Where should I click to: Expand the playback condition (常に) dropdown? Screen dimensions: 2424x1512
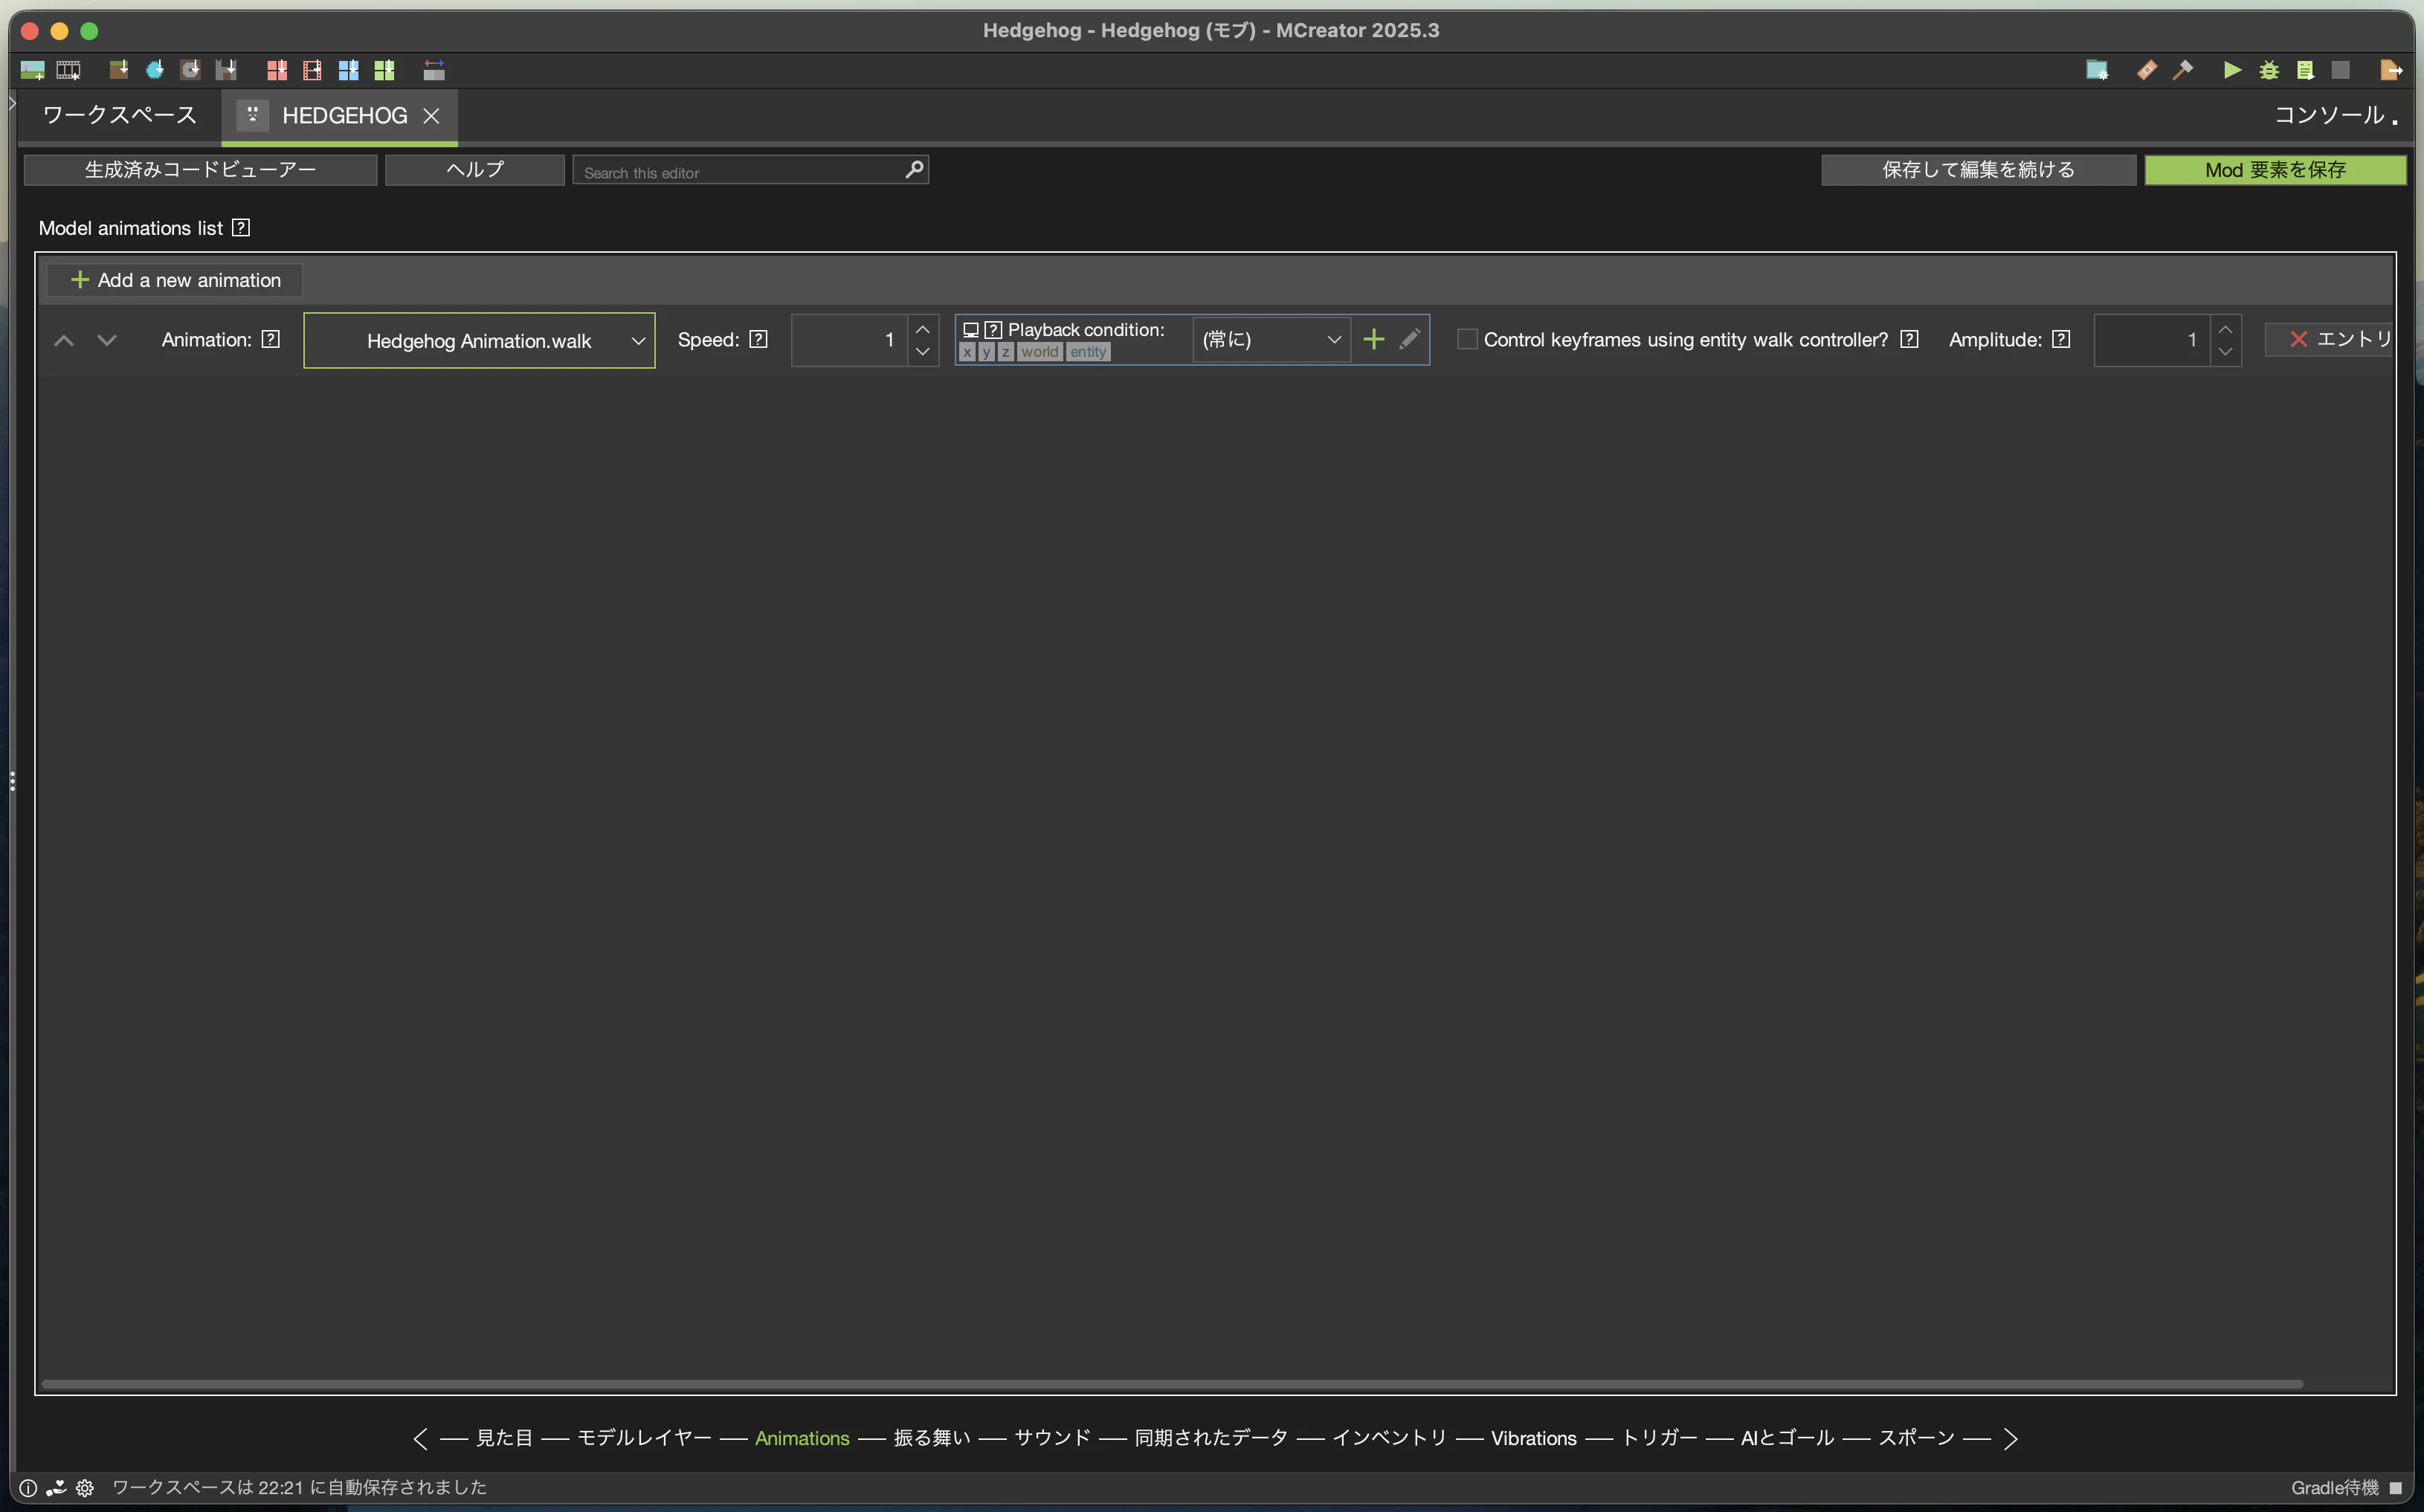tap(1271, 340)
